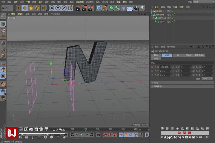Click the Render View clapperboard icon
The image size is (215, 143).
click(x=78, y=8)
